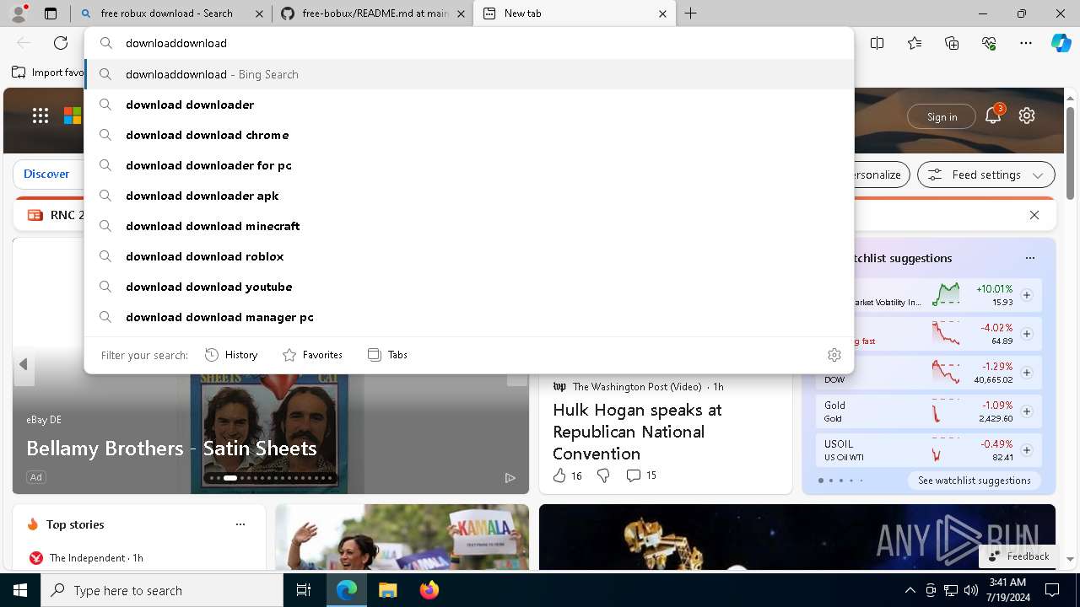Open Collections icon in toolbar
The height and width of the screenshot is (607, 1080).
click(x=952, y=43)
